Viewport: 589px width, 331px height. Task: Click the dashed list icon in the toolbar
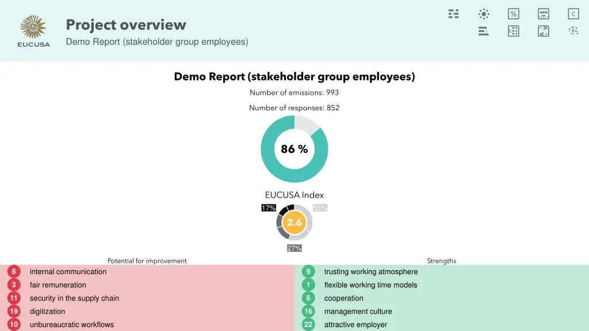(x=453, y=14)
